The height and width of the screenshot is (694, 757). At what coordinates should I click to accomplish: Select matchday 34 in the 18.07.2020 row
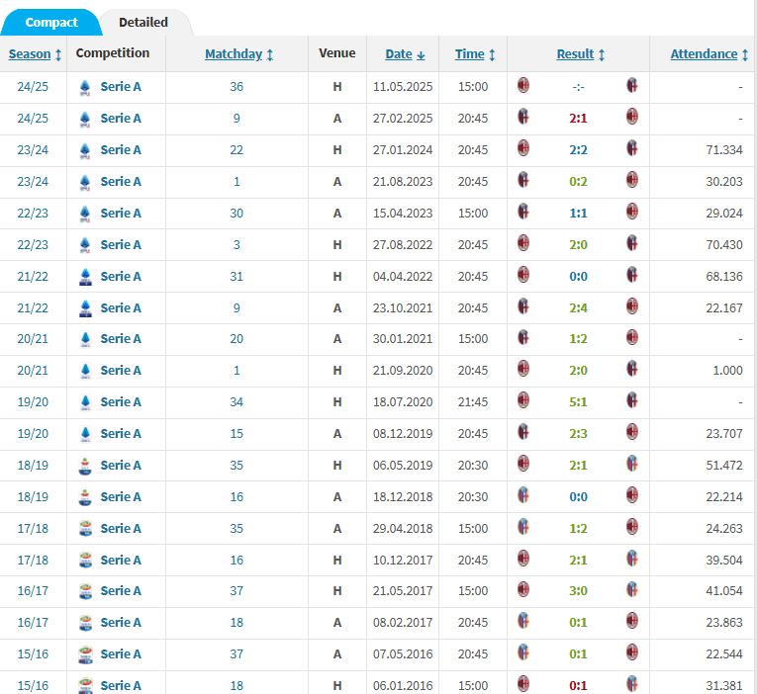[x=237, y=402]
